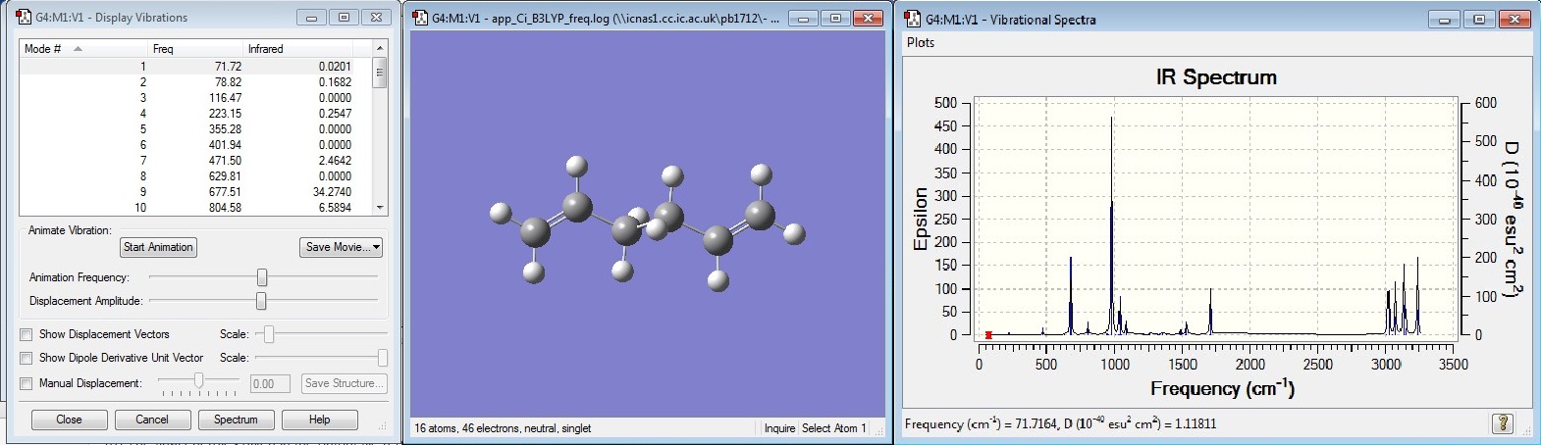Click the manual displacement value field 0.00
The height and width of the screenshot is (445, 1541).
tap(270, 383)
